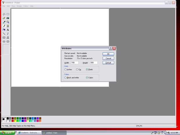This screenshot has height=135, width=180.
Task: Choose the Black and white option
Action: (x=65, y=78)
